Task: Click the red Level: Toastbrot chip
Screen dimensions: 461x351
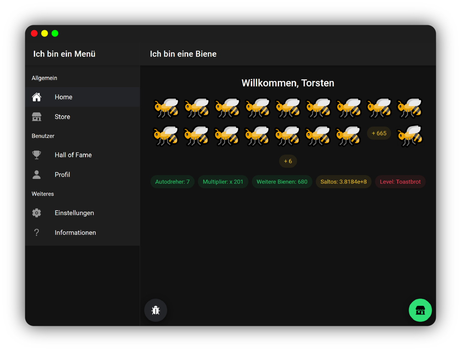Action: (400, 182)
